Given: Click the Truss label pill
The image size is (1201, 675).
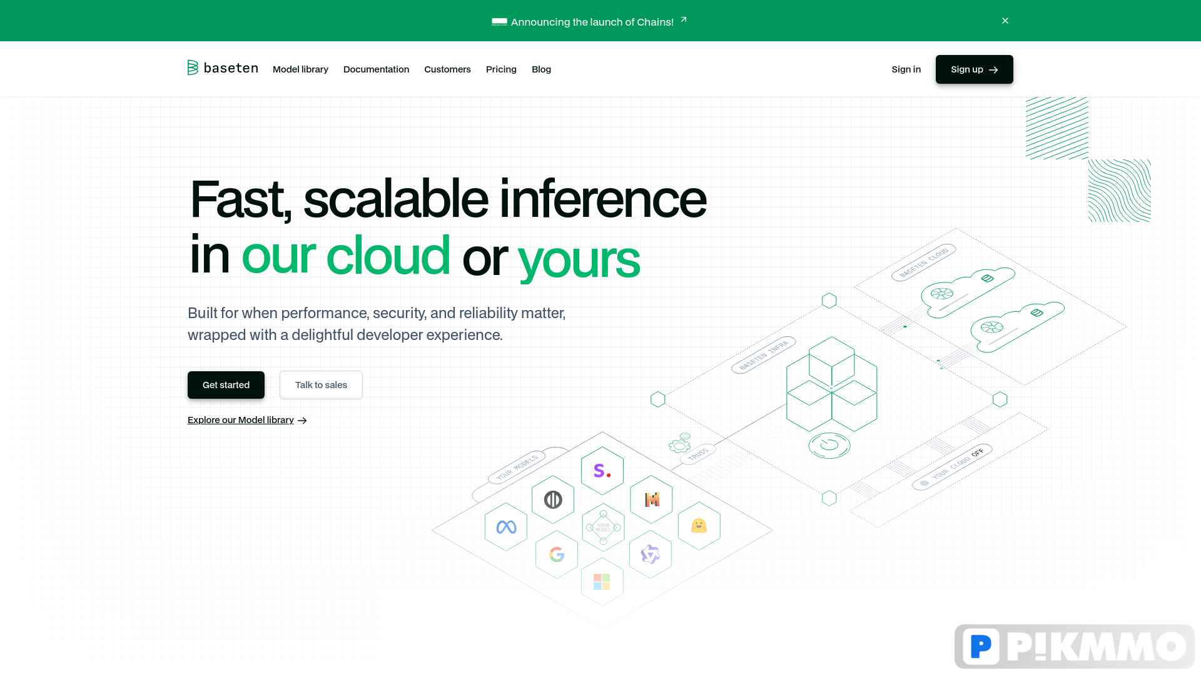Looking at the screenshot, I should [698, 454].
